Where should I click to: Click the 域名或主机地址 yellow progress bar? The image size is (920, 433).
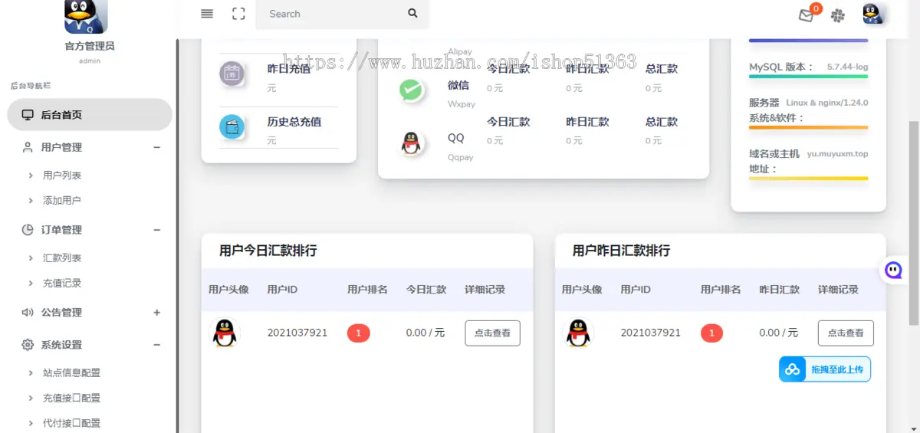pos(808,179)
